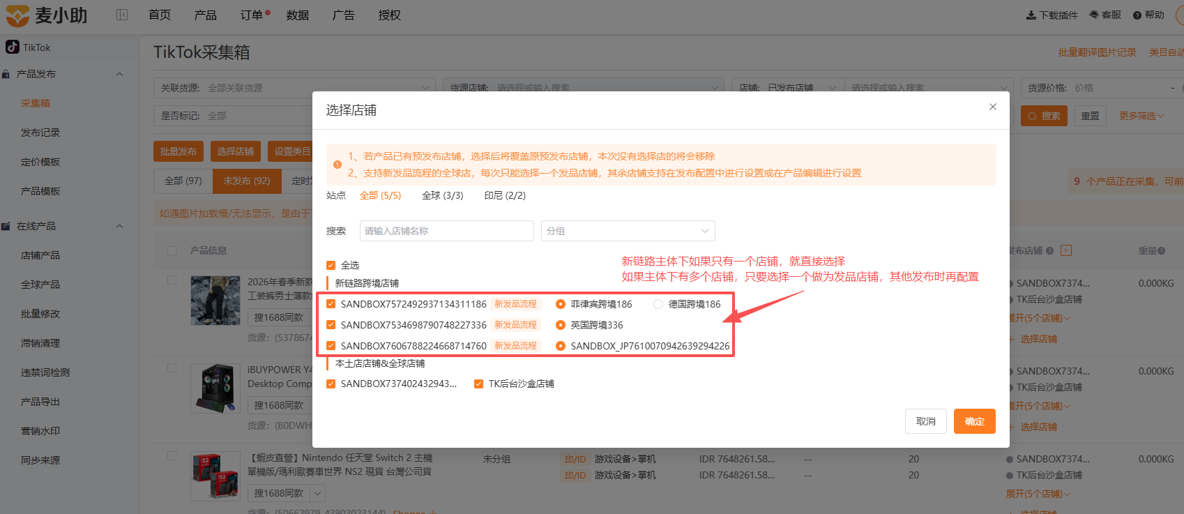Open 定价模板 in sidebar
Viewport: 1184px width, 514px height.
[x=40, y=162]
